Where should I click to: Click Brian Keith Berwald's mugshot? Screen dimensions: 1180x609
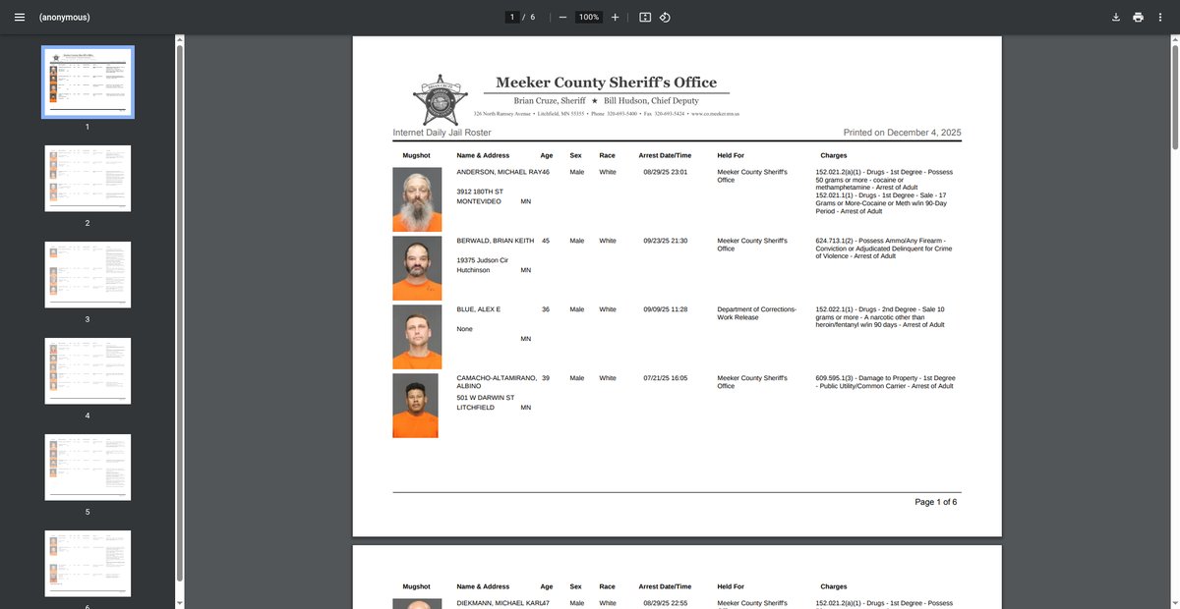(x=415, y=268)
